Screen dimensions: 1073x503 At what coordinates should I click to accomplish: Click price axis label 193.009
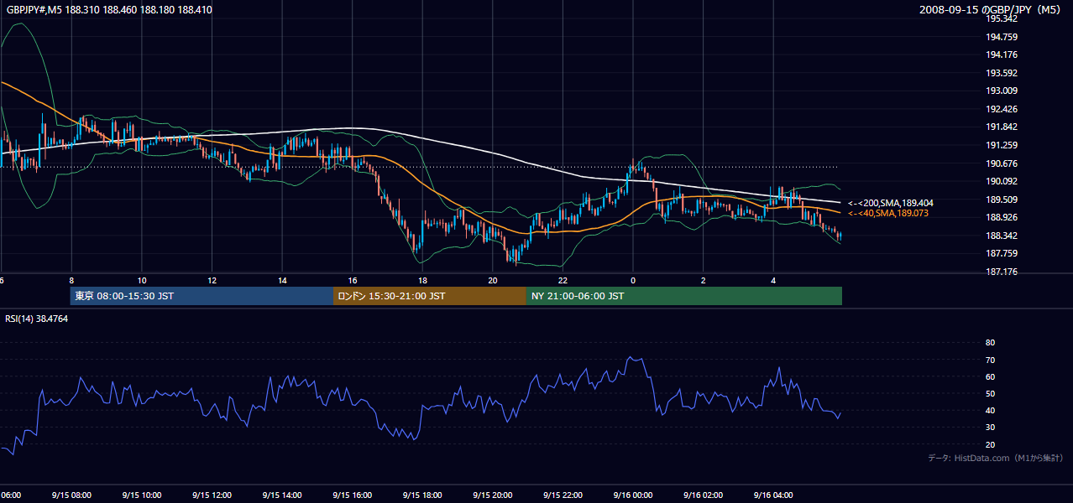(1002, 91)
